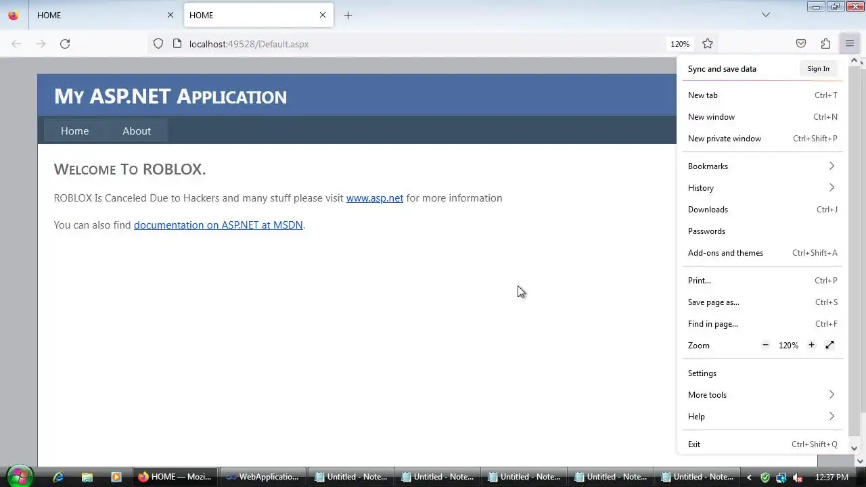Open the clock showing 12:37 PM
This screenshot has height=487, width=866.
coord(831,477)
